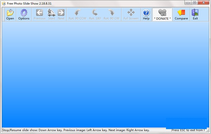
Task: Rotate image 180 degrees
Action: (95, 14)
